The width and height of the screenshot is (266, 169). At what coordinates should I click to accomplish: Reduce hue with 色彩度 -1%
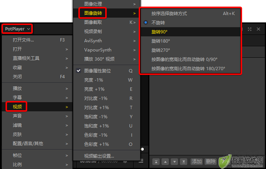[x=107, y=135]
